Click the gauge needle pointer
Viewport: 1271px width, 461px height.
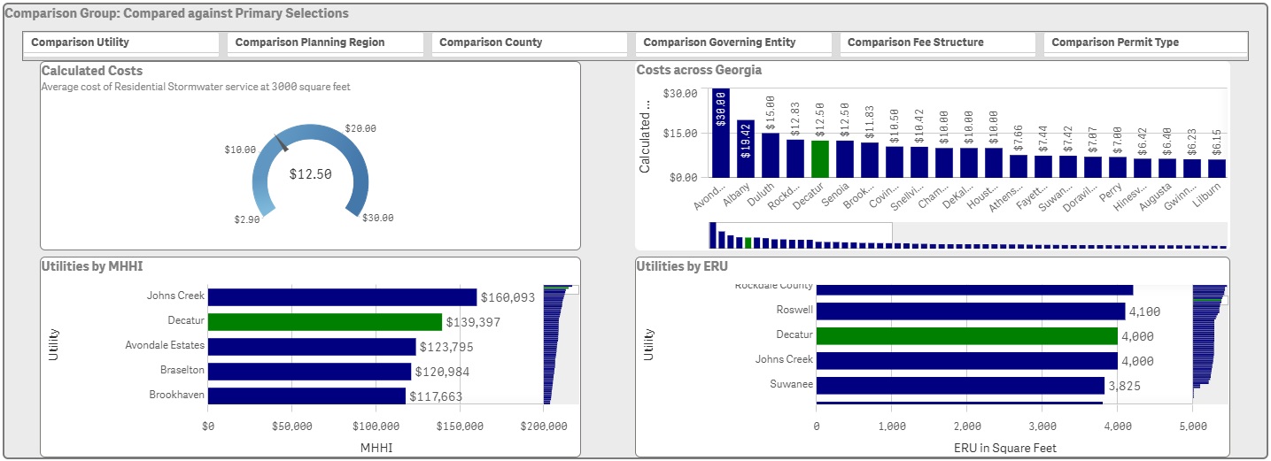pos(282,142)
